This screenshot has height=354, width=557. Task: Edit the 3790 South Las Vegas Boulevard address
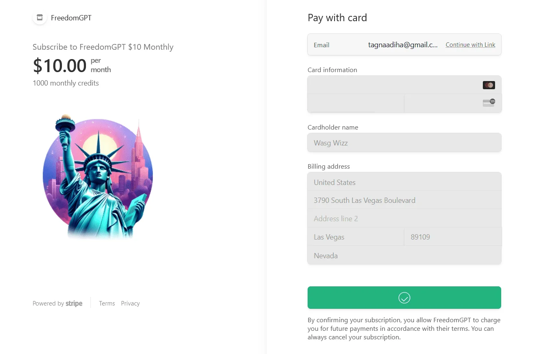pyautogui.click(x=404, y=200)
